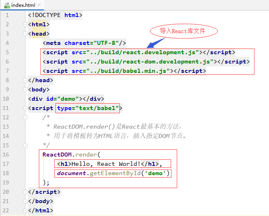This screenshot has height=216, width=269.
Task: Click the HTML file icon on index.html tab
Action: (x=7, y=6)
